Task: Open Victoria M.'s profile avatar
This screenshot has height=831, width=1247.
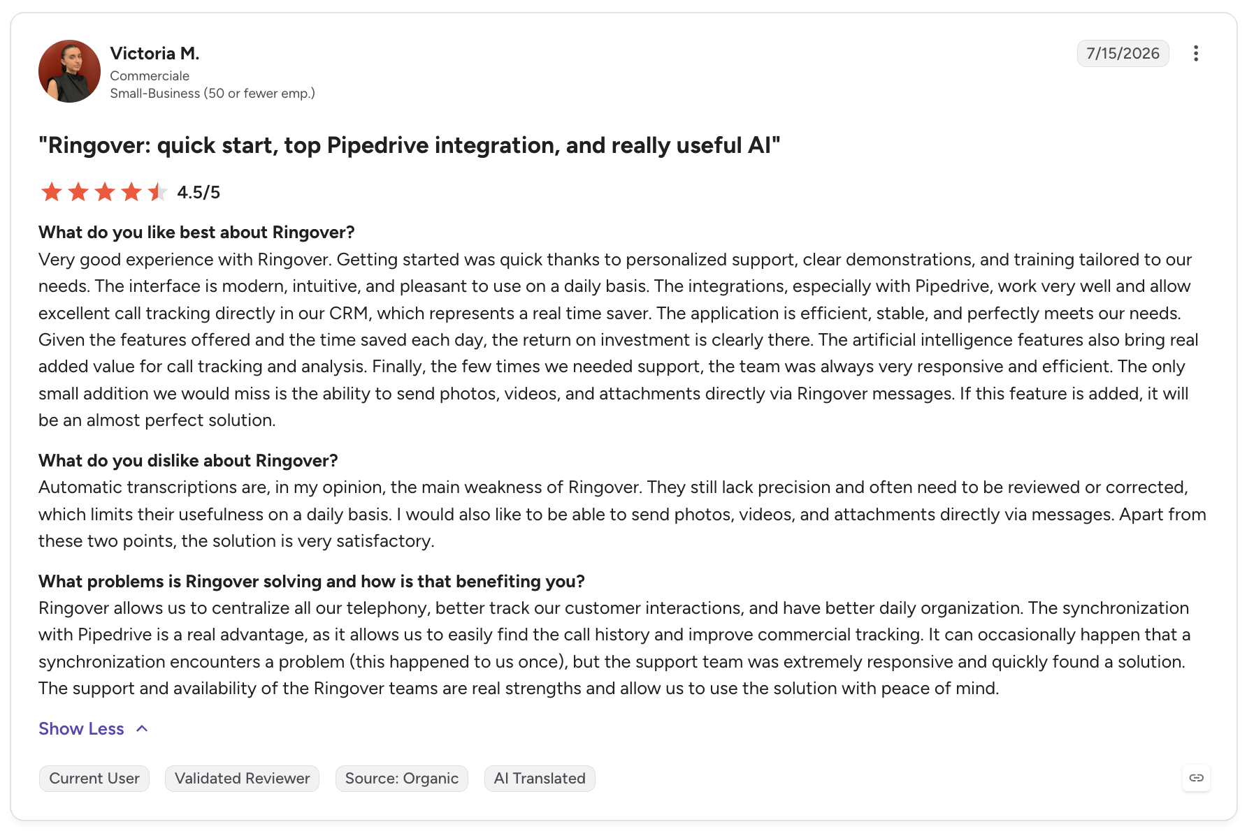Action: pyautogui.click(x=69, y=71)
